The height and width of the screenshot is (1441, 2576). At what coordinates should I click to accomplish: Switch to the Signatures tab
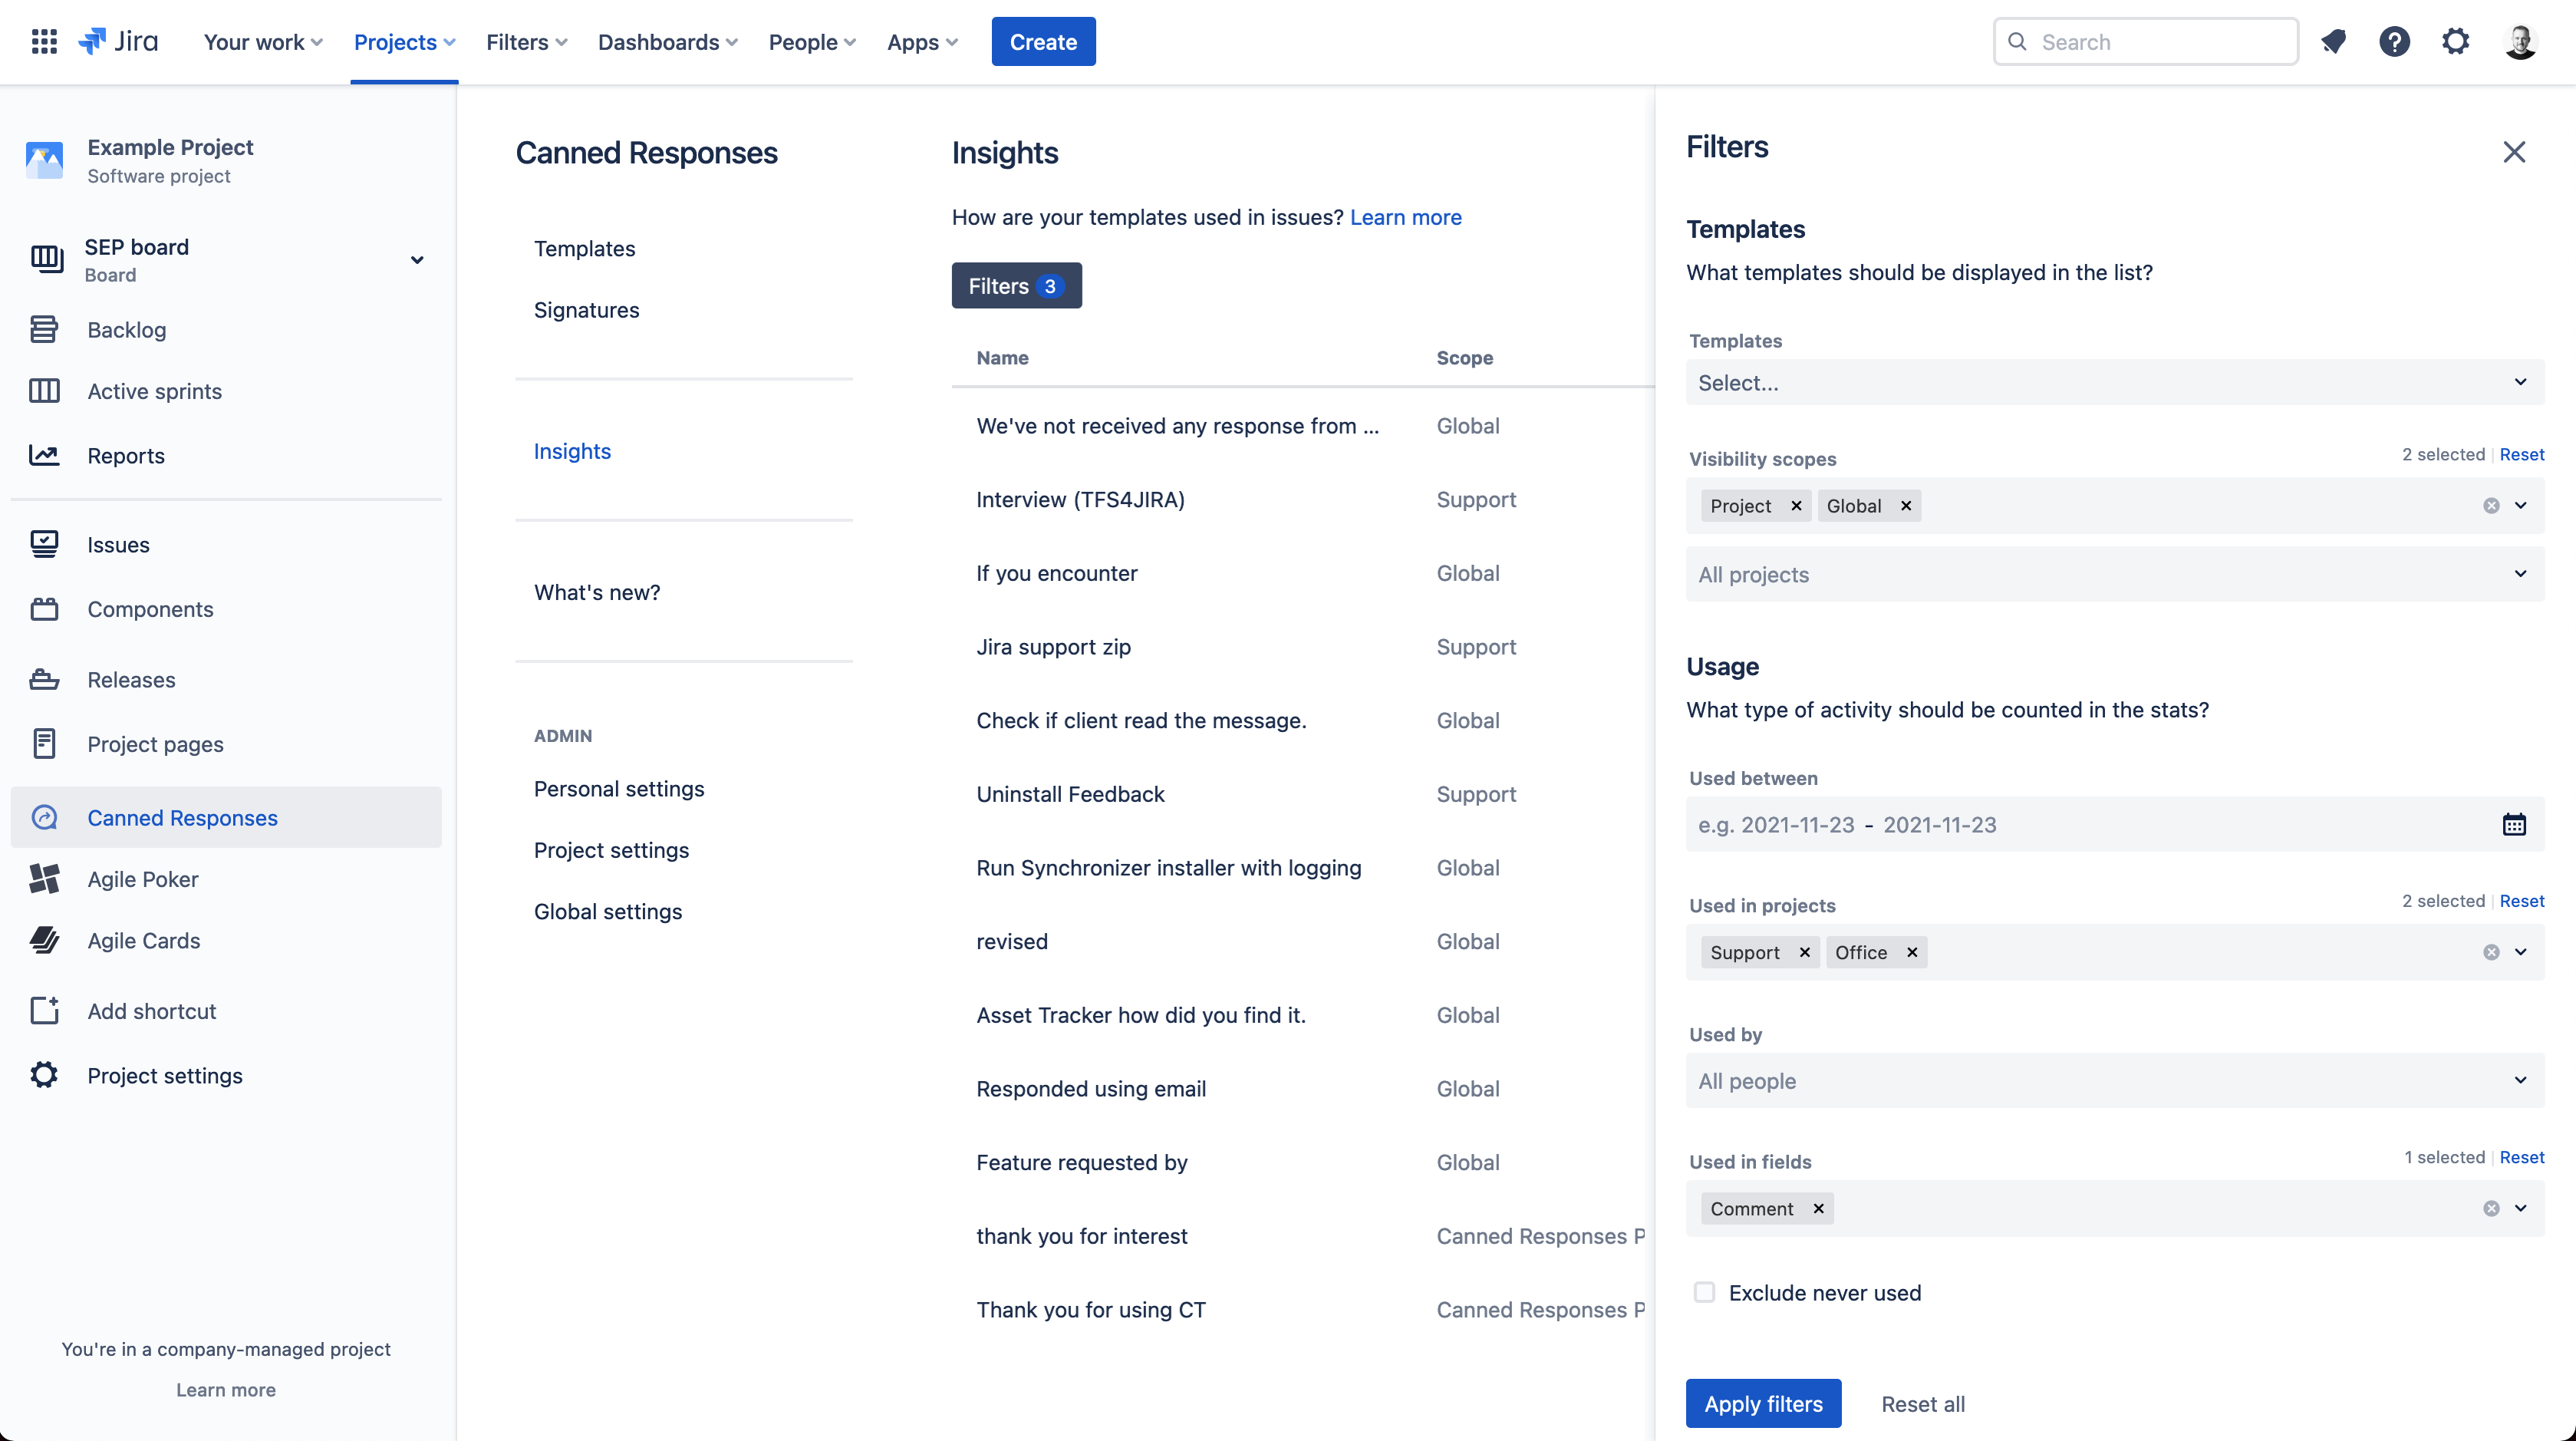tap(585, 310)
